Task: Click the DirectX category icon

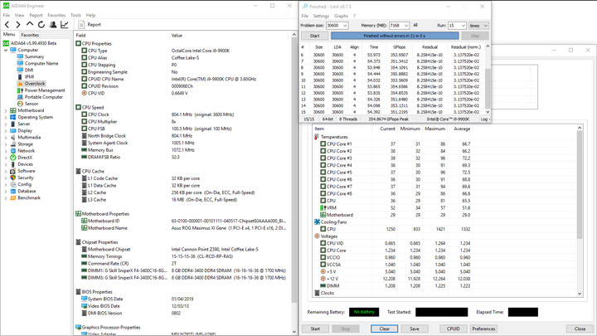Action: (13, 158)
